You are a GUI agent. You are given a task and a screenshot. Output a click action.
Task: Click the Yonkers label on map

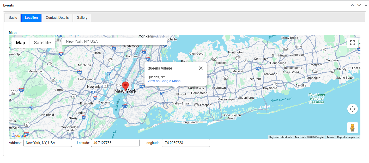146,36
